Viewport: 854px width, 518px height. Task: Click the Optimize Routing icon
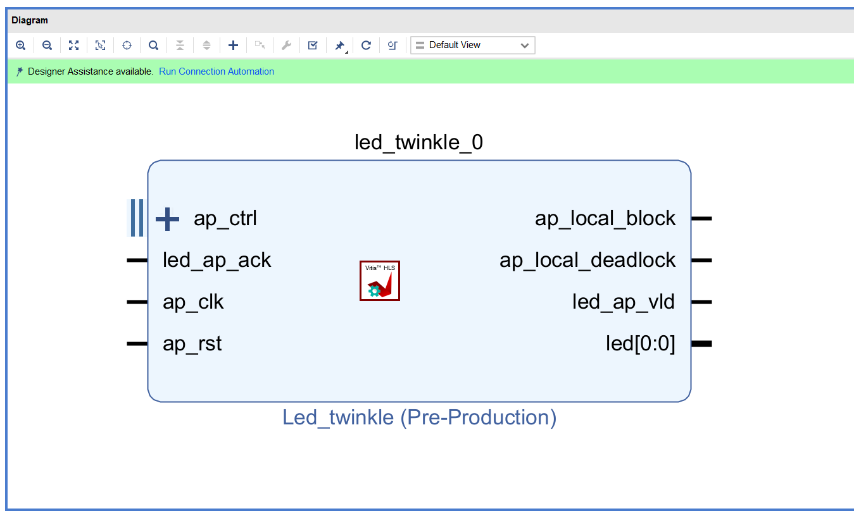(392, 45)
